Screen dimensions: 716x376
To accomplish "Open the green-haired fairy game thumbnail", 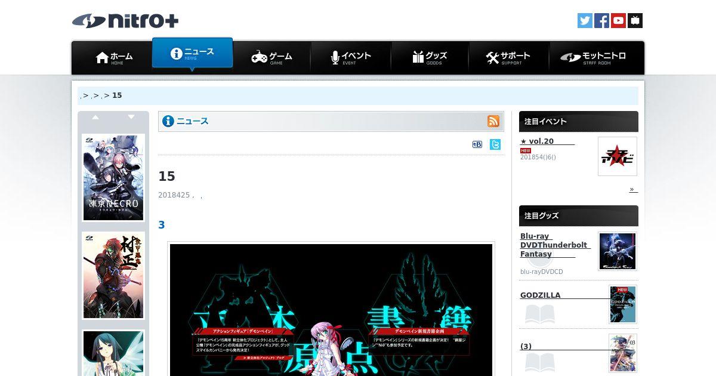I will click(x=113, y=353).
